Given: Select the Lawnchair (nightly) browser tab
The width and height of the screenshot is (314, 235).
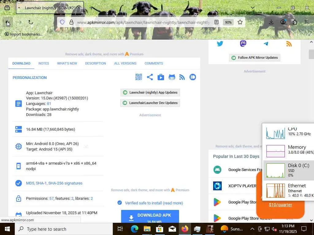Looking at the screenshot, I should [50, 8].
